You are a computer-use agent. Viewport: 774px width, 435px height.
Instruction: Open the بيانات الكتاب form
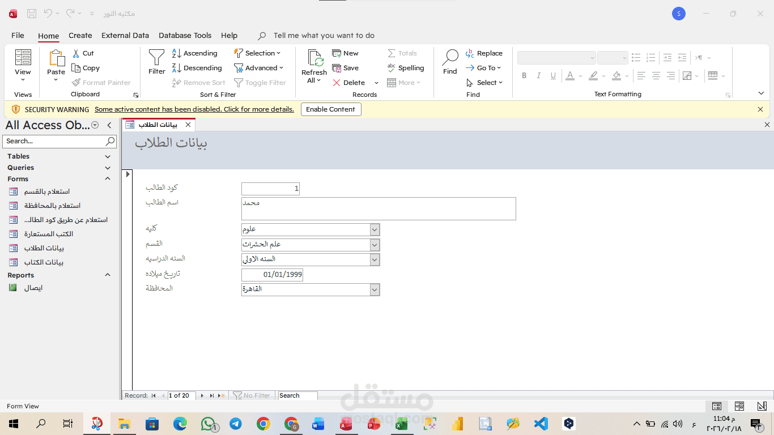click(x=44, y=262)
